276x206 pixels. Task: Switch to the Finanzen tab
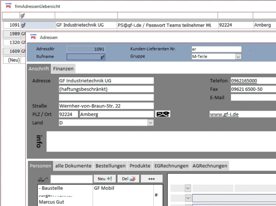coord(63,69)
